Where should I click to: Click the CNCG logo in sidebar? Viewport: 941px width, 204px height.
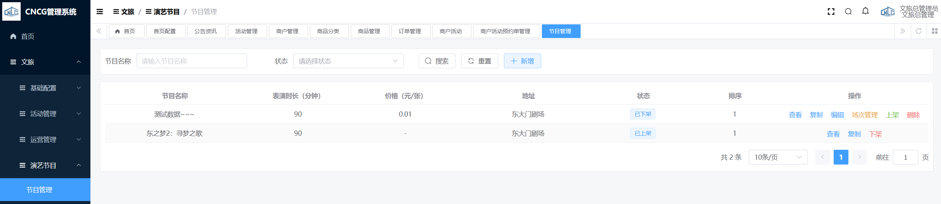pyautogui.click(x=11, y=12)
